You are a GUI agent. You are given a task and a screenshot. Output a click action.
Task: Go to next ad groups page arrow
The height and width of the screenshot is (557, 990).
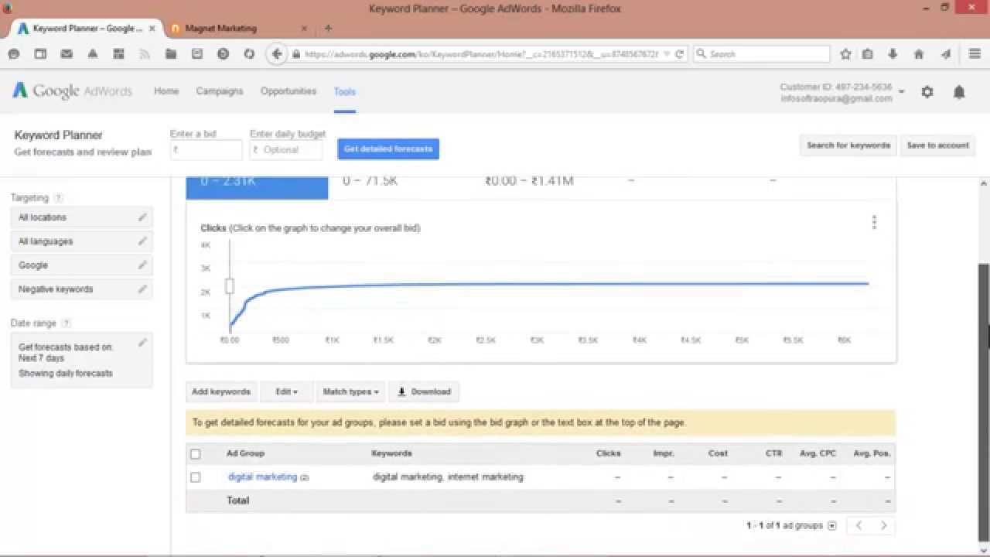pyautogui.click(x=883, y=525)
